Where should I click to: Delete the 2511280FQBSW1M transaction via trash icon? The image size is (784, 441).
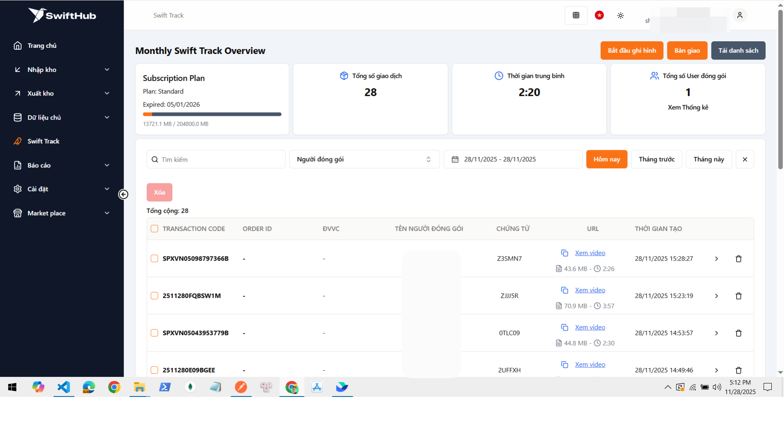pyautogui.click(x=738, y=296)
